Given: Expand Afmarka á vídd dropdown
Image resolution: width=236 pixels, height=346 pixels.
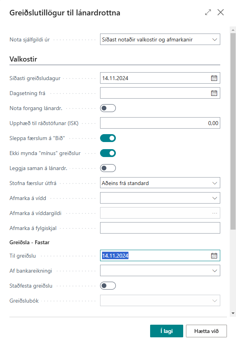Looking at the screenshot, I should coord(160,198).
